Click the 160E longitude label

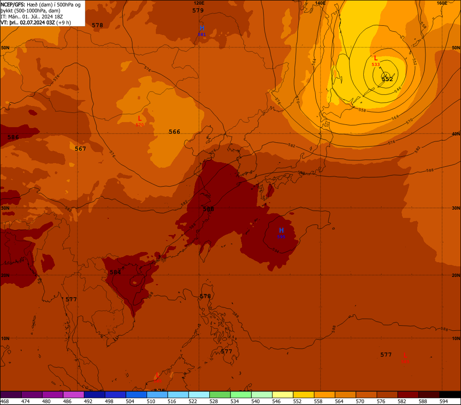[x=442, y=3]
